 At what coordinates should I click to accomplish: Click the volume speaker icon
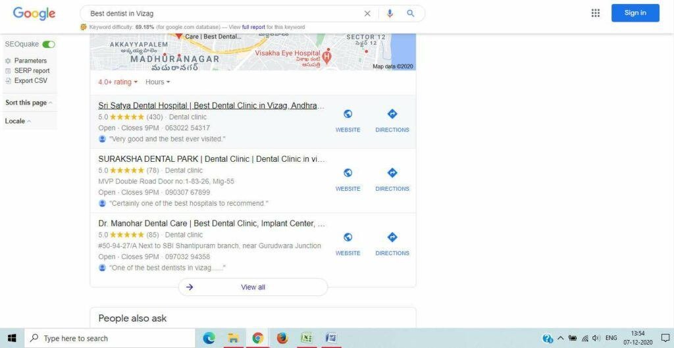pyautogui.click(x=596, y=338)
